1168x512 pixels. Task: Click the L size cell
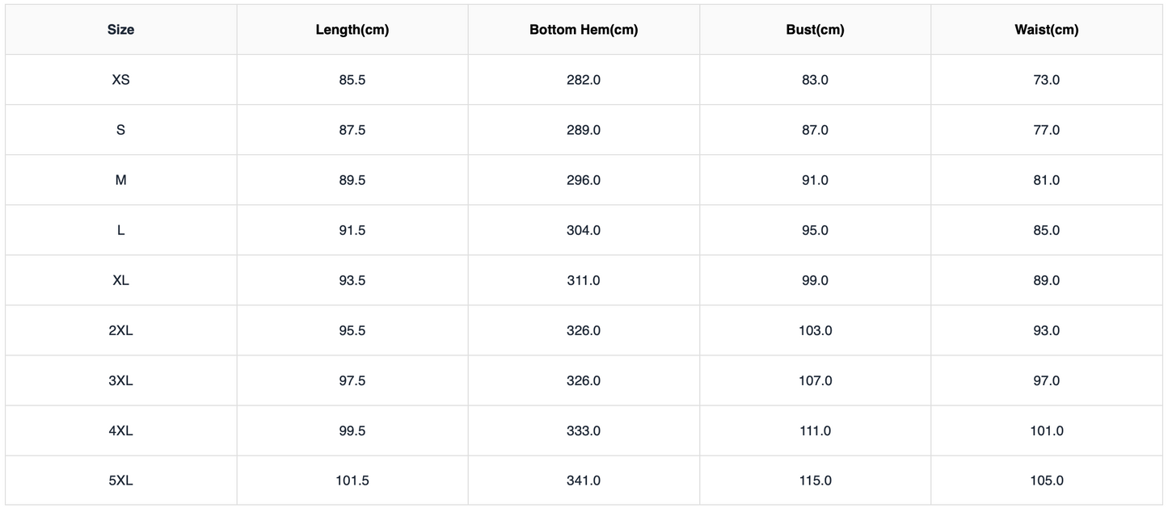[x=120, y=230]
